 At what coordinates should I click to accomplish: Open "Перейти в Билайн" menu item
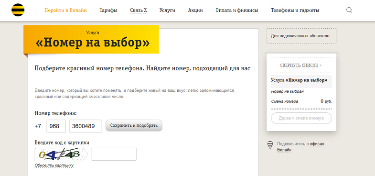[x=65, y=11]
